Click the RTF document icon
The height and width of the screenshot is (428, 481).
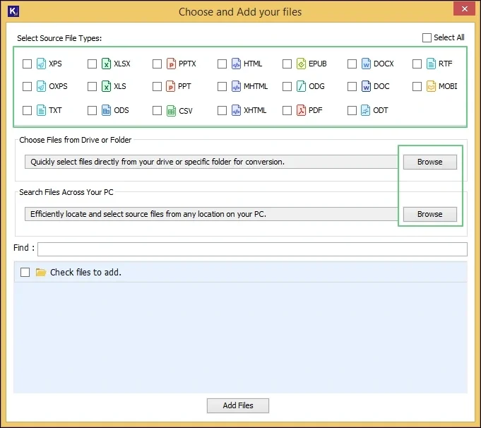[x=431, y=64]
